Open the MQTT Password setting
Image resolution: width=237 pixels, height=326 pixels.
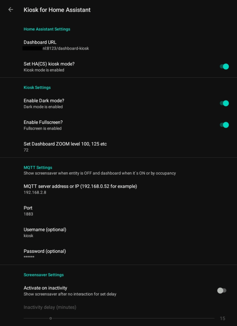[x=45, y=254]
